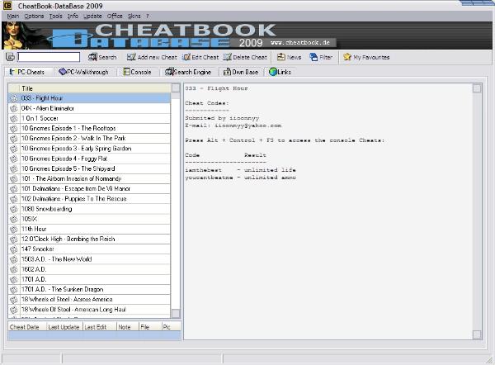Switch to the PC-Walkthrough tab
Image resolution: width=495 pixels, height=365 pixels.
pos(83,72)
